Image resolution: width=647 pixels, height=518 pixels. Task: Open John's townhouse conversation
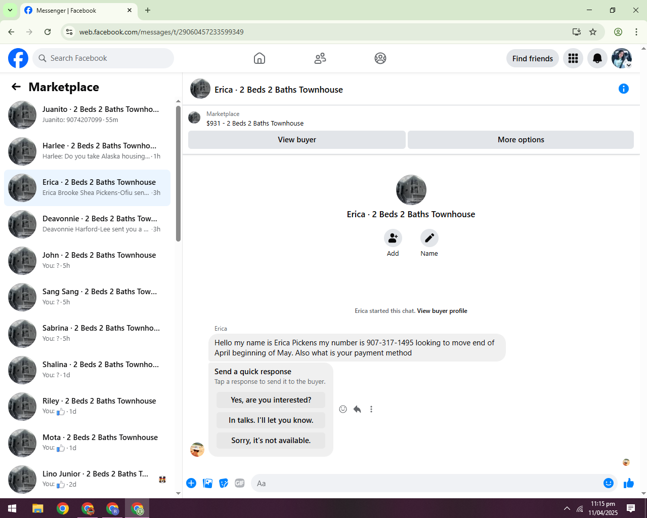tap(87, 261)
